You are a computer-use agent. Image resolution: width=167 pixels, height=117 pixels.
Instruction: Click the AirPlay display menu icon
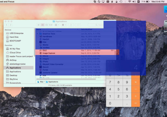(103, 1)
